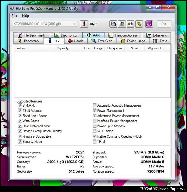
Task: Click the HD Tune app icon in title bar
Action: point(12,8)
